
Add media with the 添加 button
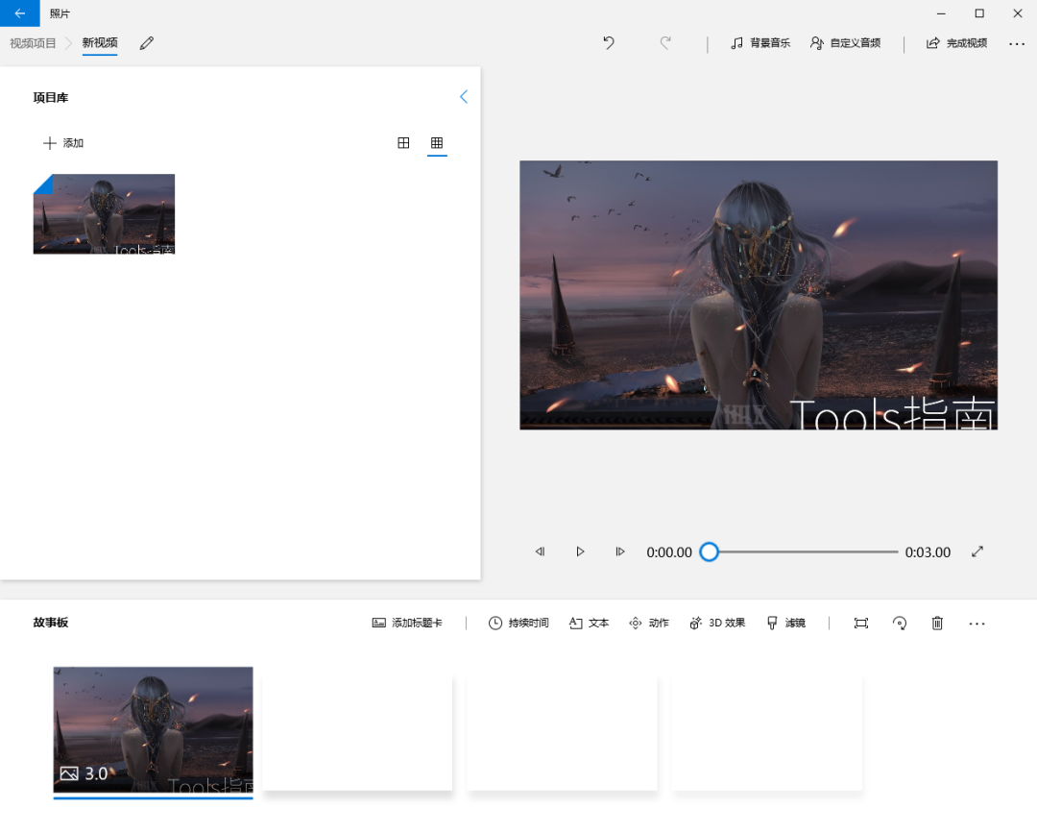[x=63, y=143]
